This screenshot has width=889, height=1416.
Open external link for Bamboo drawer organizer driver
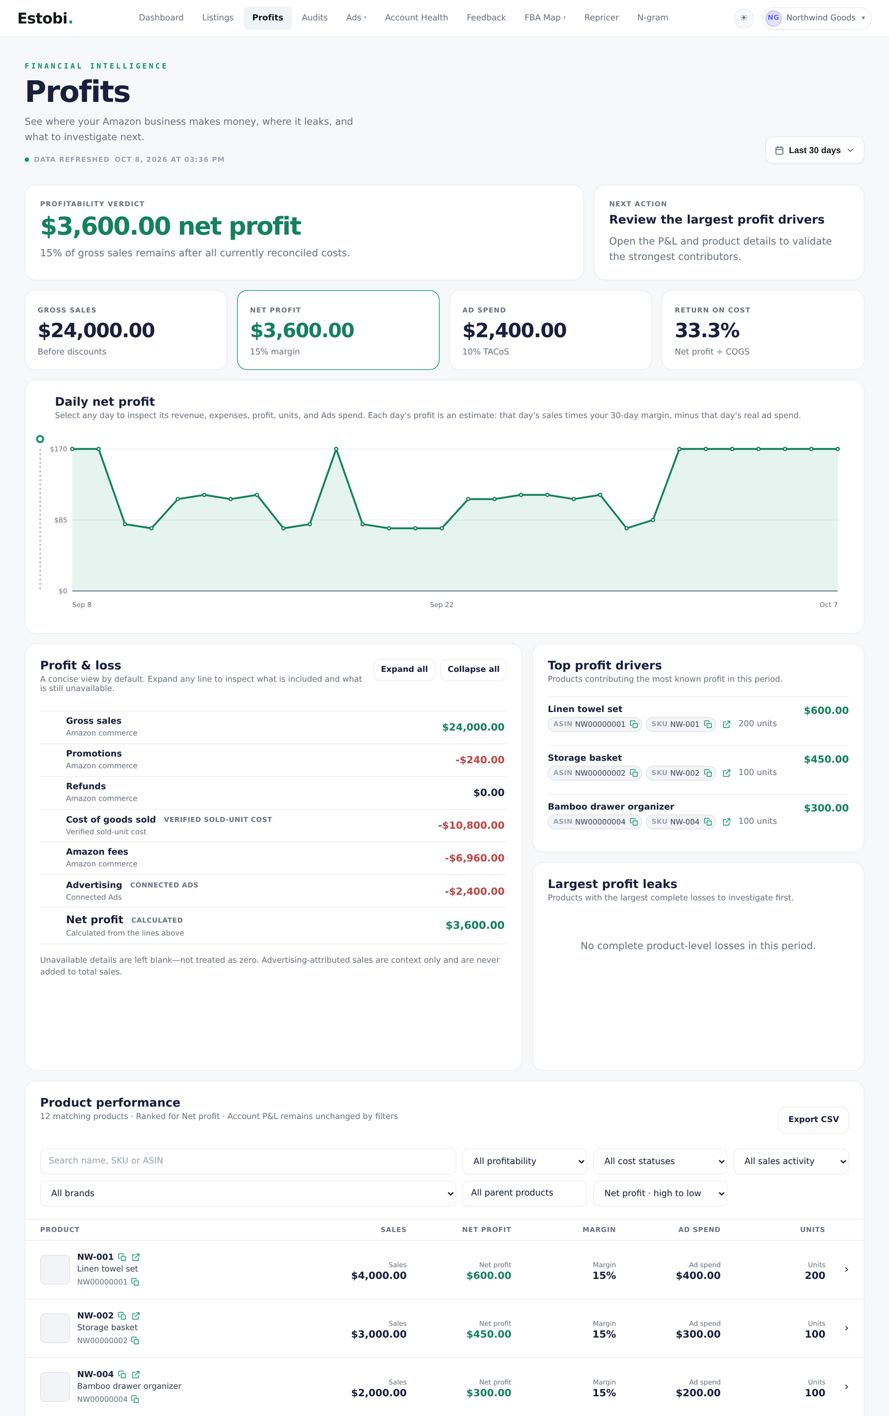[727, 822]
